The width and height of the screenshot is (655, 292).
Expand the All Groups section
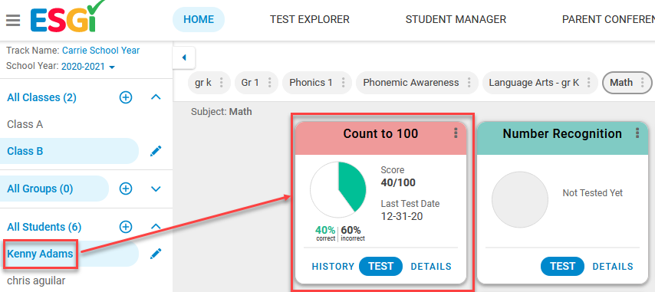click(156, 189)
